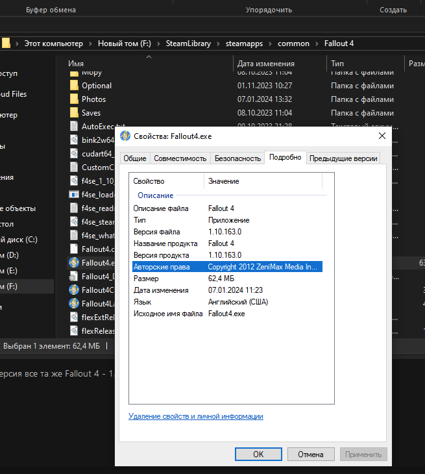Image resolution: width=425 pixels, height=474 pixels.
Task: Expand the chevron after Этот компьютер breadcrumb
Action: coord(90,44)
